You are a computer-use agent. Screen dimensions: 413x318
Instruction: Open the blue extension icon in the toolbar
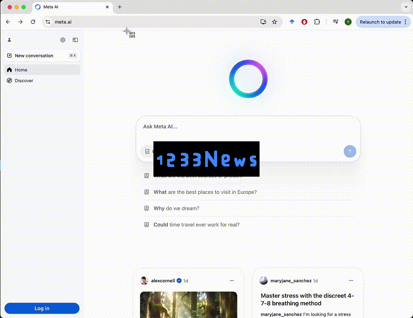click(x=292, y=22)
